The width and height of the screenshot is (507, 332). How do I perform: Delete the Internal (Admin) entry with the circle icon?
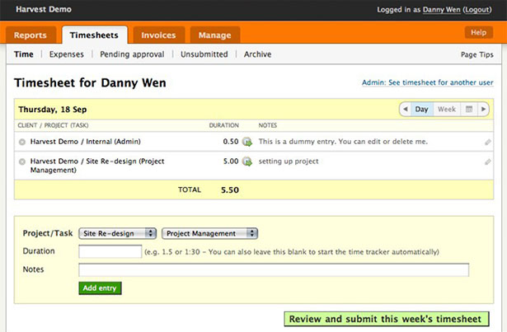click(22, 142)
